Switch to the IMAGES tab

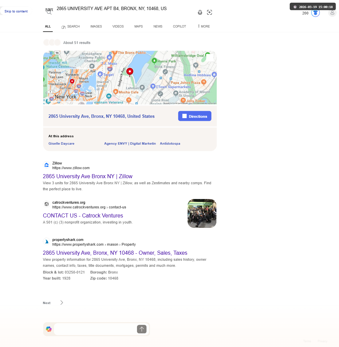pos(96,26)
